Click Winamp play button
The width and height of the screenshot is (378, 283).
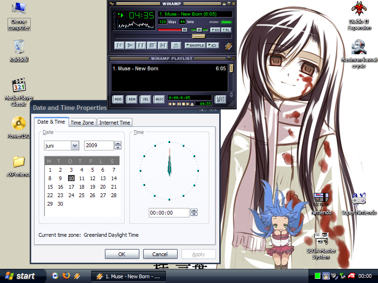[130, 45]
